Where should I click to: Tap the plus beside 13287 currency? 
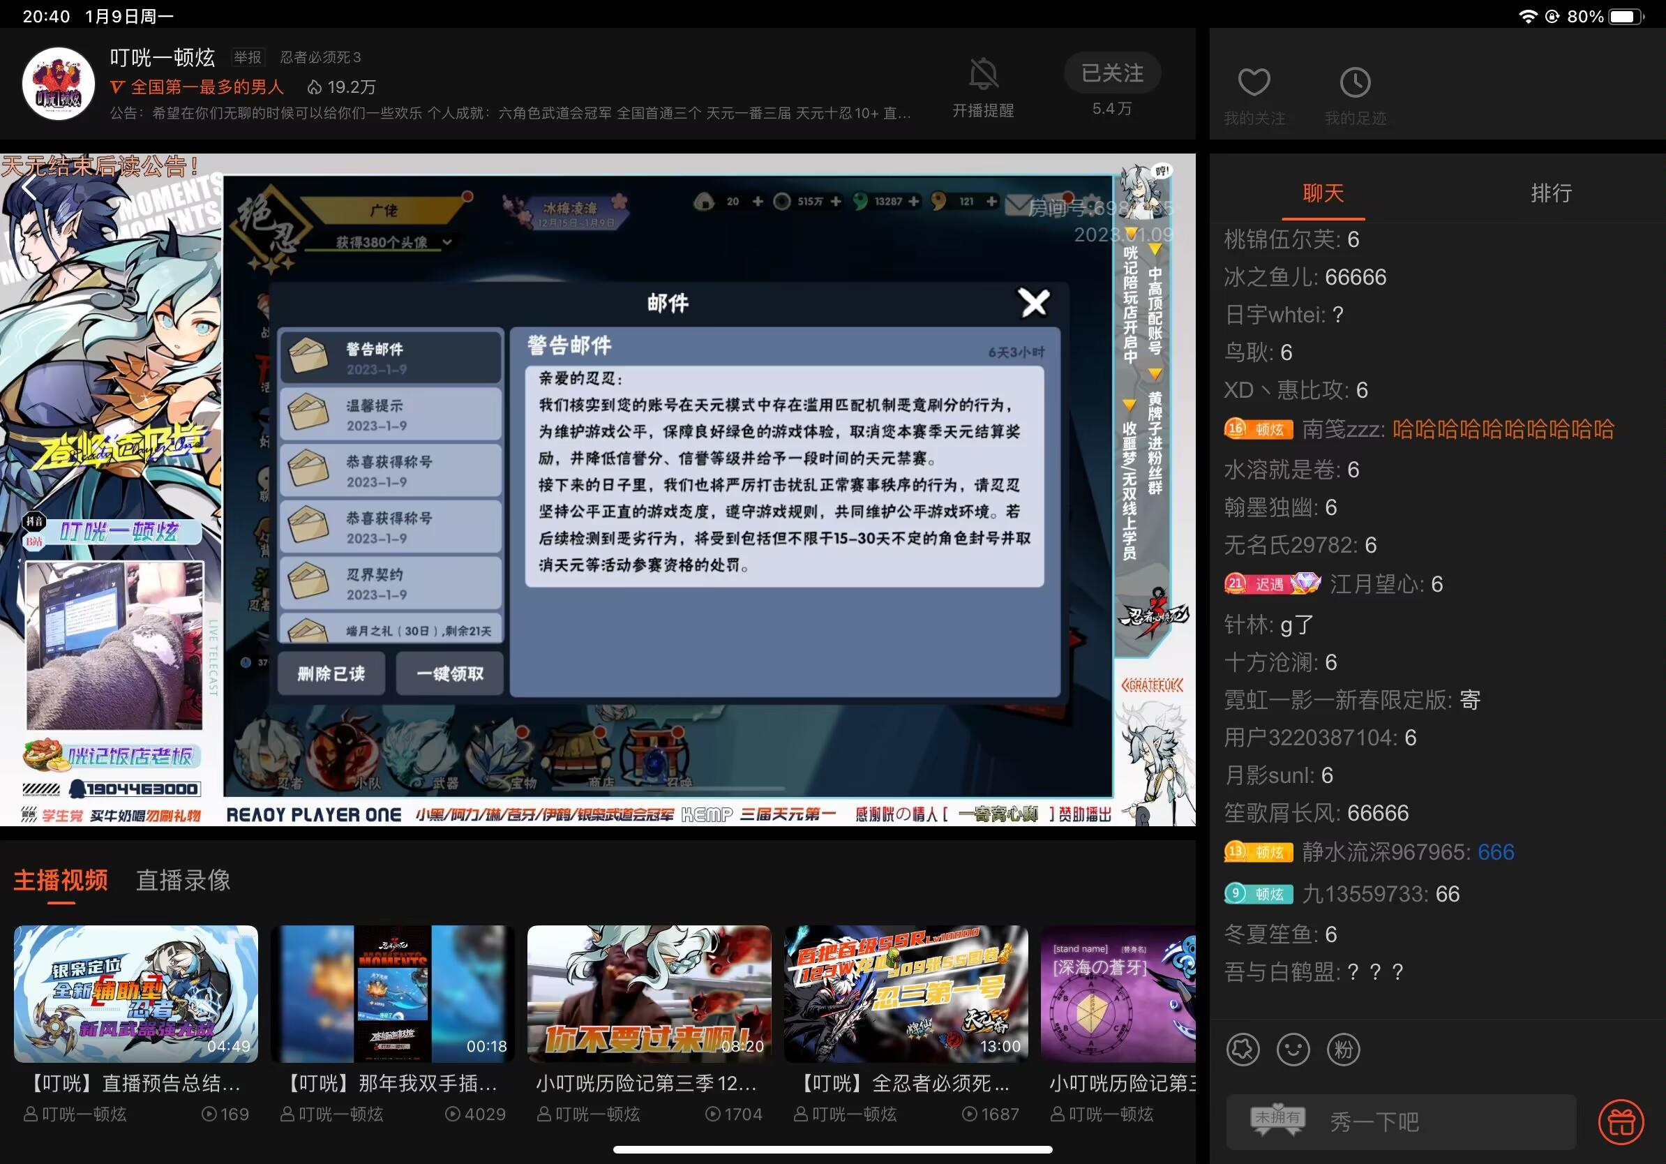(x=913, y=201)
